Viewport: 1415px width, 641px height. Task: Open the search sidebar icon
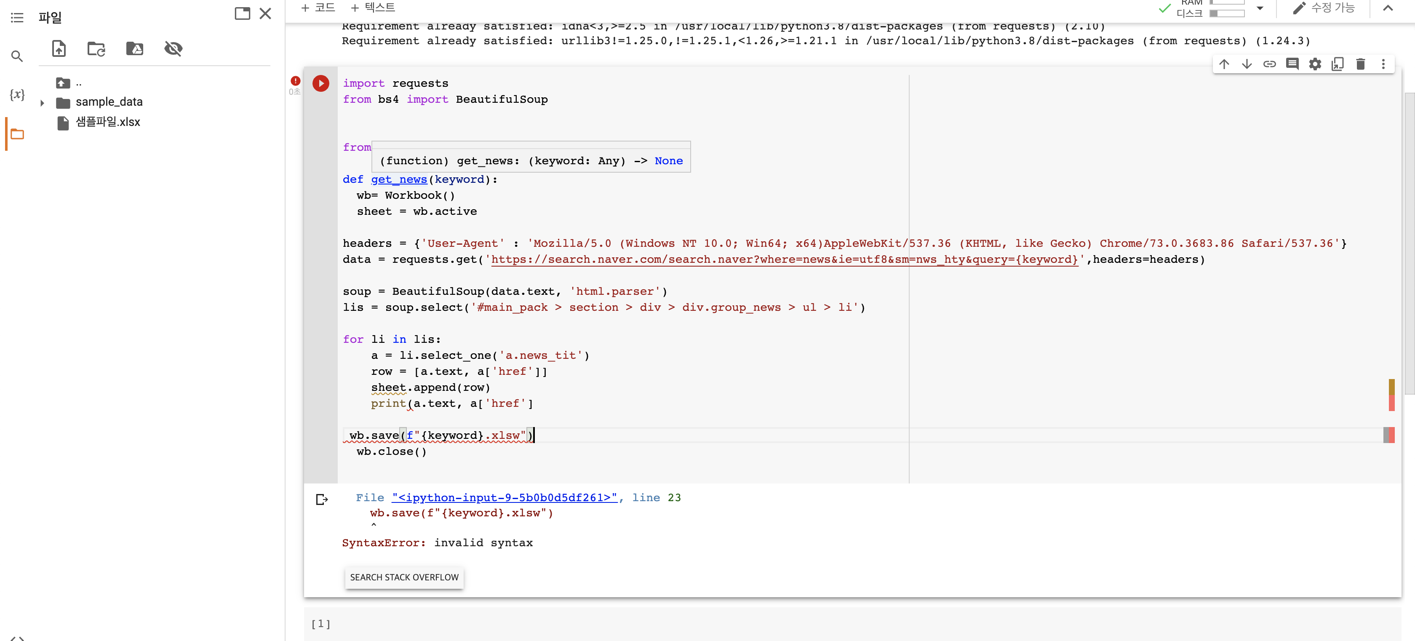(17, 56)
